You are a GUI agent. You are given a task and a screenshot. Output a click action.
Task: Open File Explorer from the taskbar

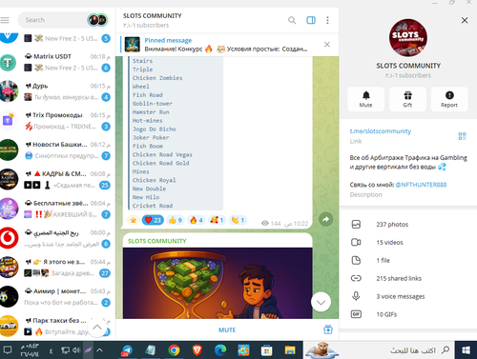pos(290,350)
